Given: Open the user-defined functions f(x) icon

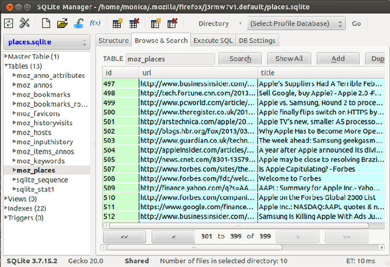Looking at the screenshot, I should (95, 23).
